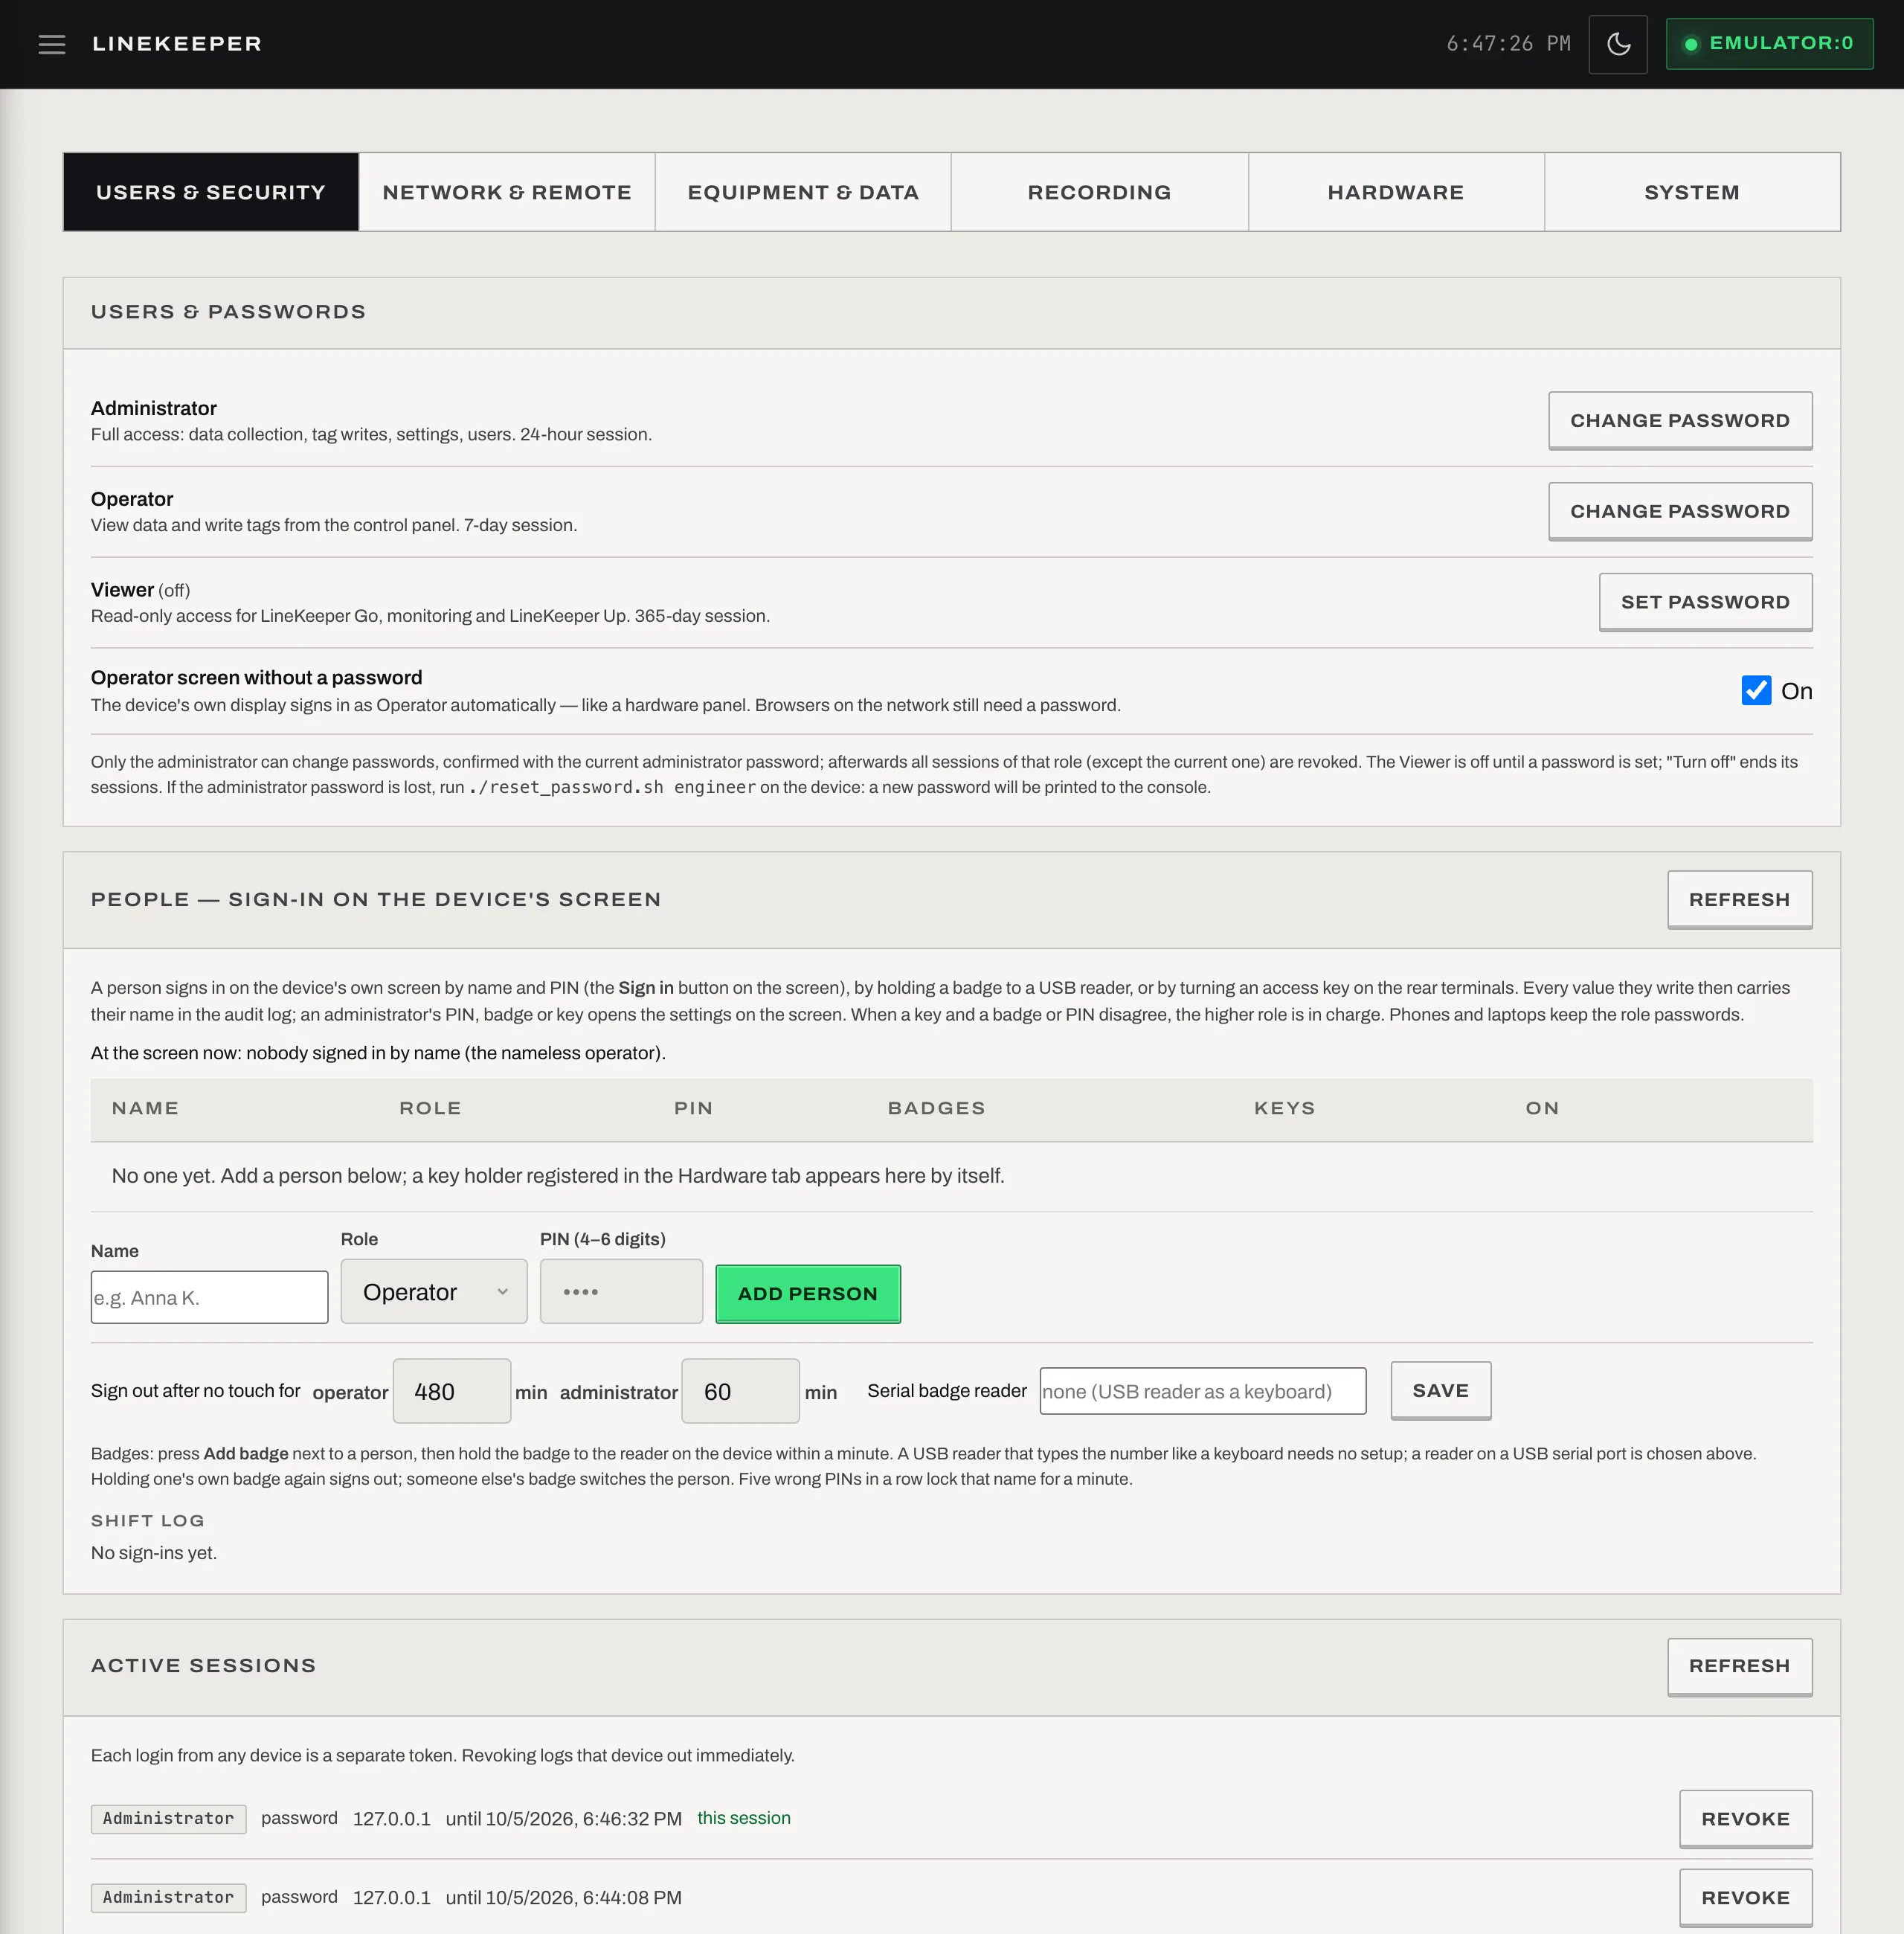
Task: Click the PIN entry field
Action: coord(621,1292)
